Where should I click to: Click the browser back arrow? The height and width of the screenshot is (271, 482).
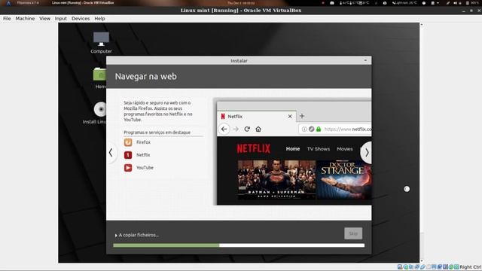click(224, 129)
